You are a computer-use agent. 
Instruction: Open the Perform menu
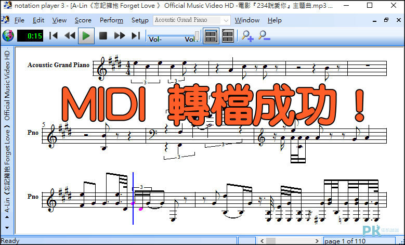pos(111,20)
